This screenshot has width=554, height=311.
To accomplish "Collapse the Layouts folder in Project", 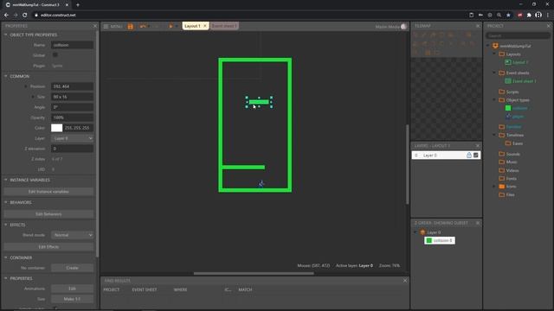I will point(494,54).
